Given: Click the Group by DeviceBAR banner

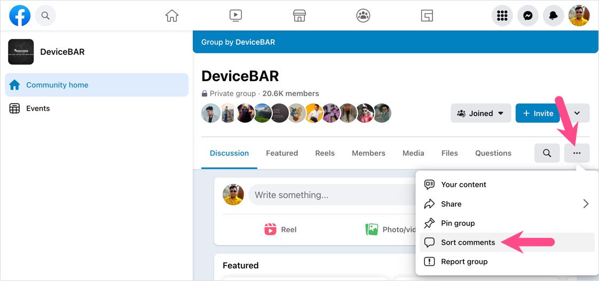Looking at the screenshot, I should click(x=396, y=42).
